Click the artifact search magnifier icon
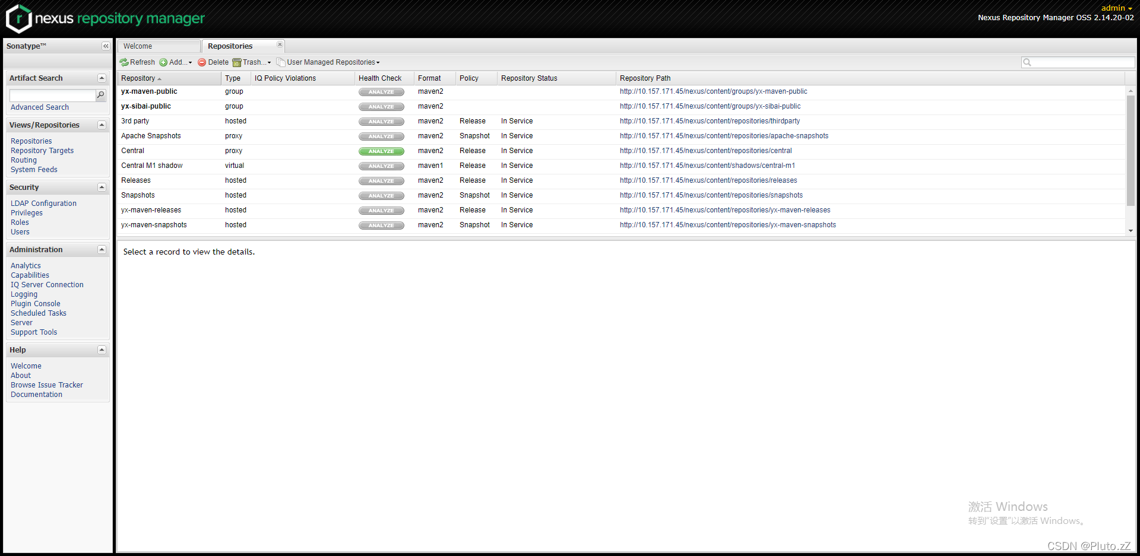The height and width of the screenshot is (556, 1140). (101, 95)
